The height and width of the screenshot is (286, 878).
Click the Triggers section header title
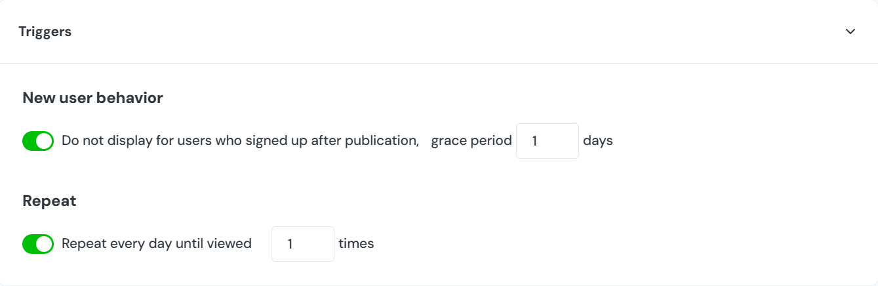pyautogui.click(x=45, y=31)
